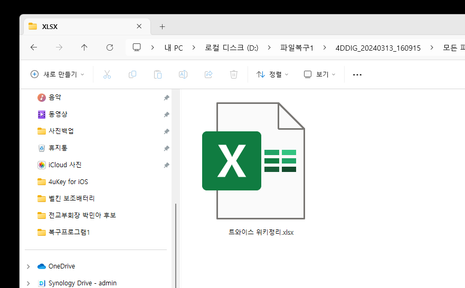Screen dimensions: 465x288
Task: Click the Copy icon in toolbar
Action: (132, 74)
